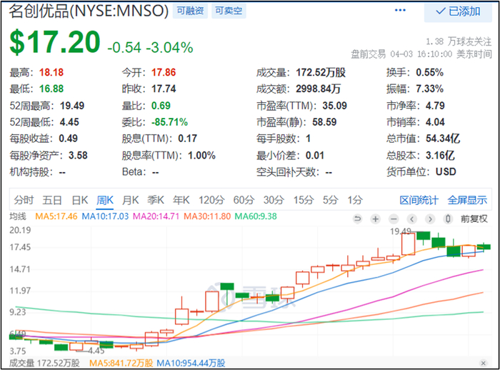500x370 pixels.
Task: Click the candlestick chart style icon
Action: pyautogui.click(x=448, y=219)
